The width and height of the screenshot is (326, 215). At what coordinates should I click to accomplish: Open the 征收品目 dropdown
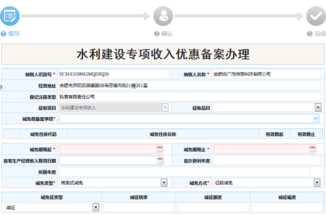(317, 107)
